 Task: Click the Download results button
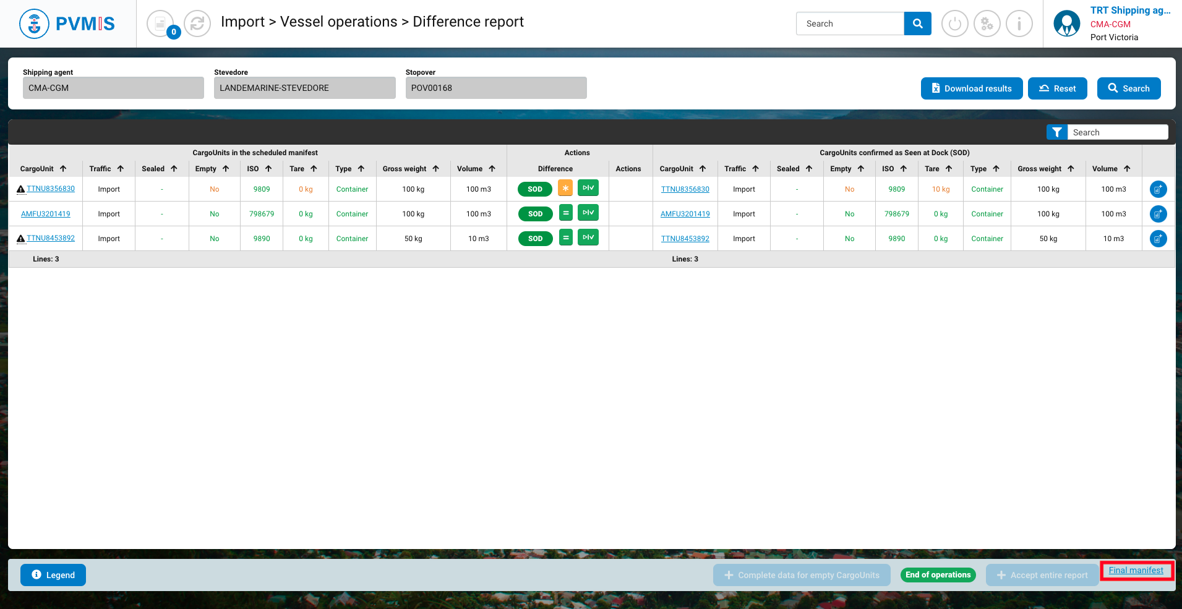tap(971, 88)
